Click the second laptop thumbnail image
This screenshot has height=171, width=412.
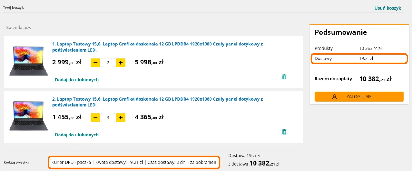coord(28,116)
